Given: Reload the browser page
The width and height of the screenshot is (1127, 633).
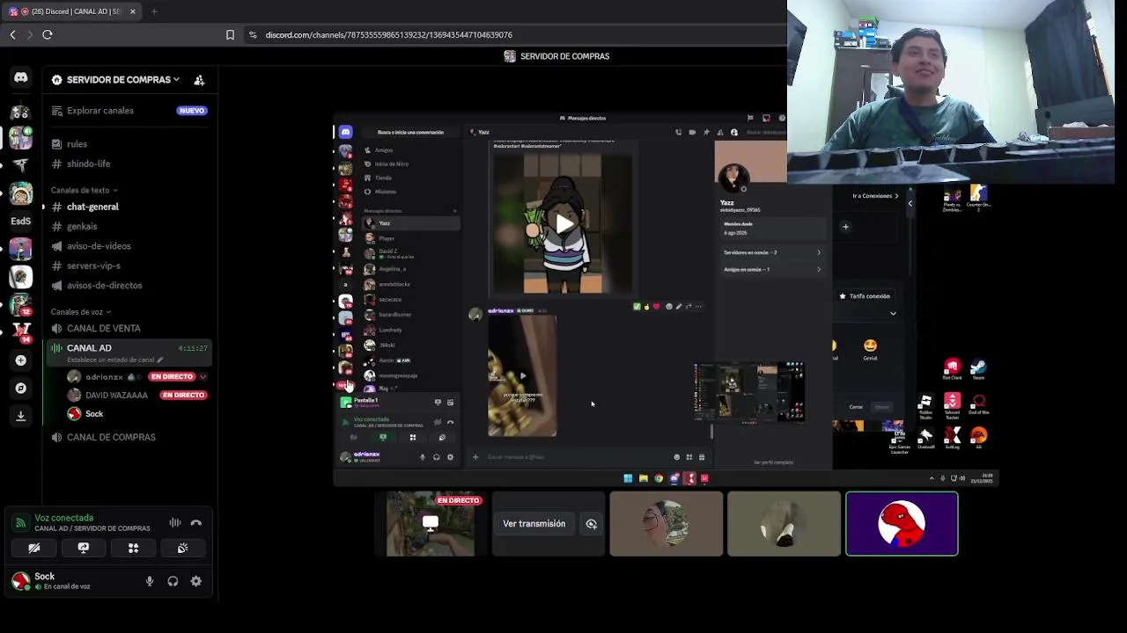Looking at the screenshot, I should coord(48,34).
